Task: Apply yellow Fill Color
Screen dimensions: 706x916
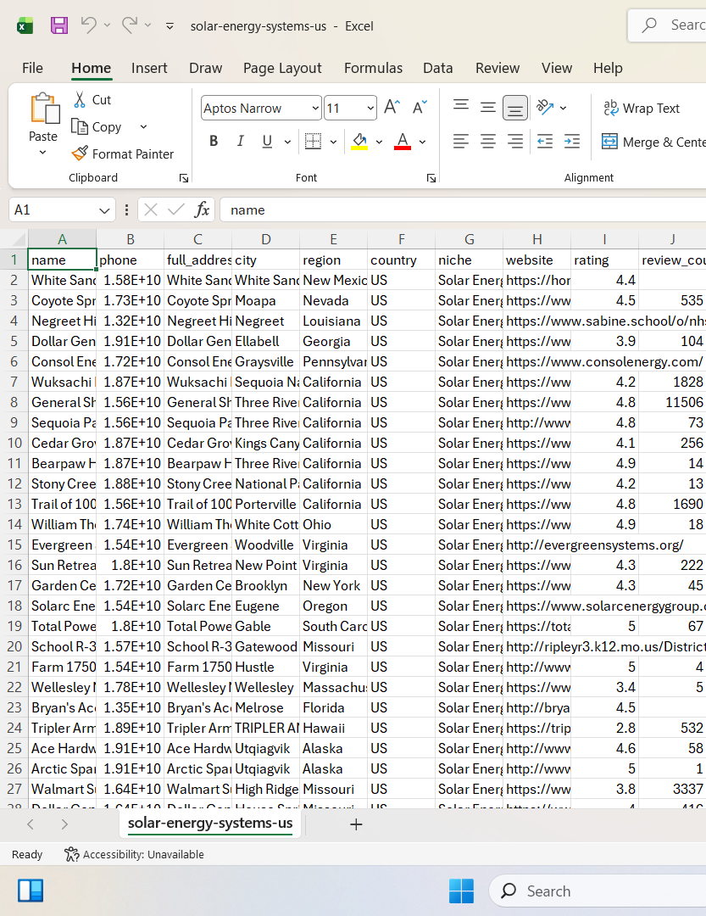Action: (x=359, y=142)
